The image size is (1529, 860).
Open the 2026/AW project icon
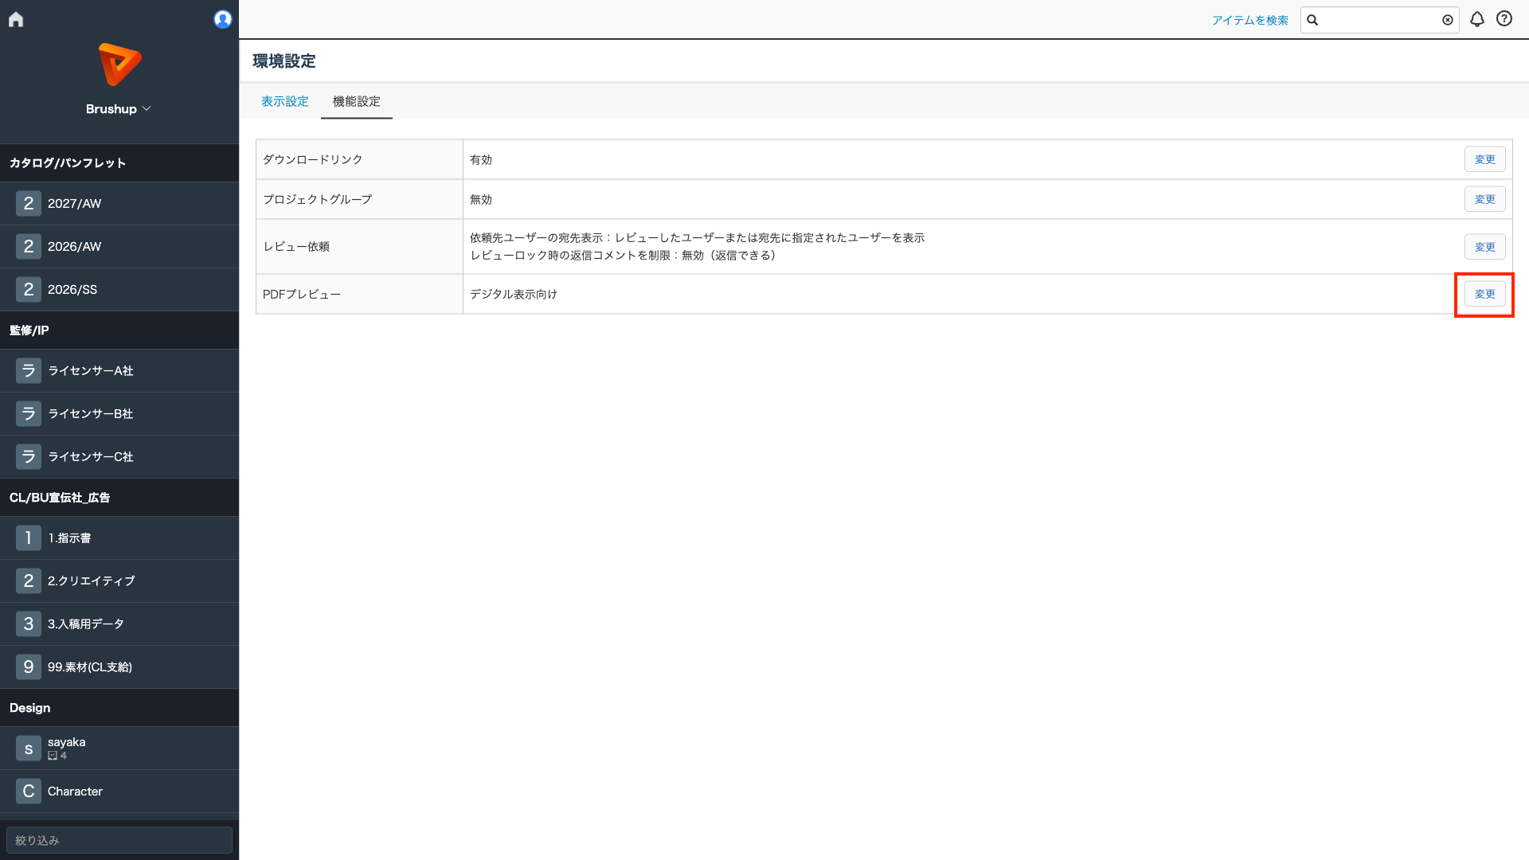pos(29,246)
